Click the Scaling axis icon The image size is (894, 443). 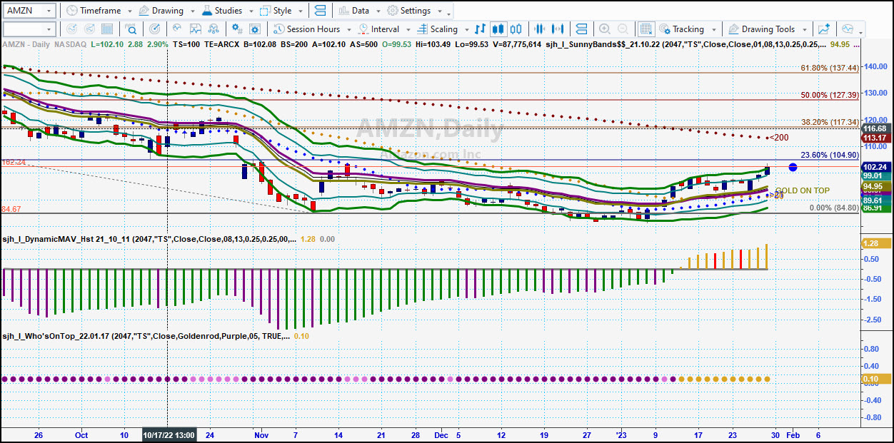tap(422, 29)
